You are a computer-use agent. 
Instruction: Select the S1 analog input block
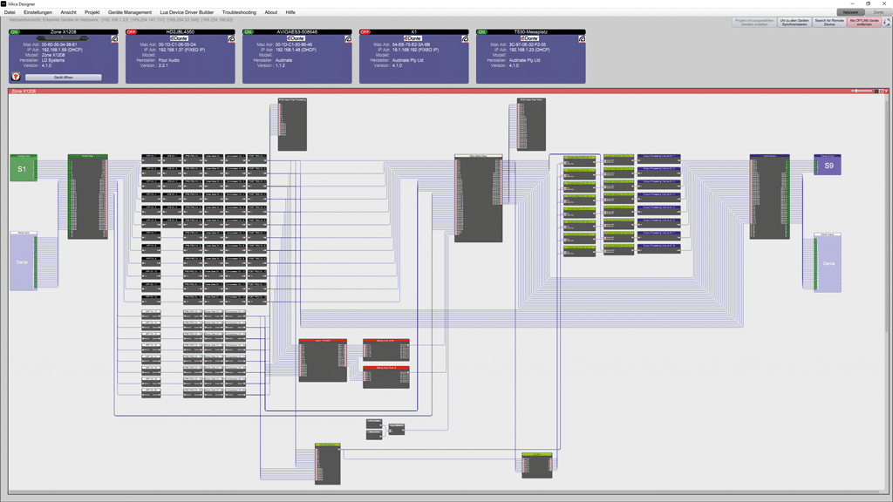coord(24,168)
